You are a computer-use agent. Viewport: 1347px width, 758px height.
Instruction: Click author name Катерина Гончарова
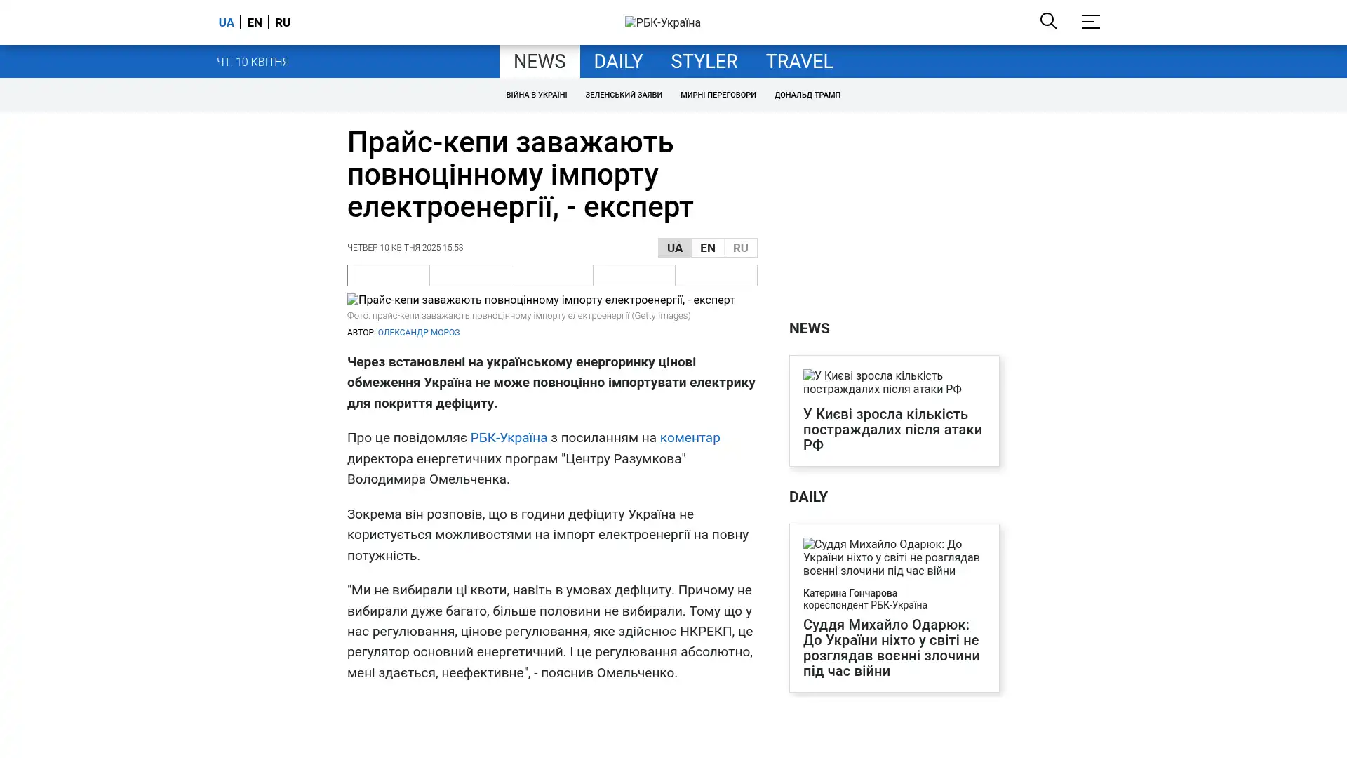click(850, 593)
